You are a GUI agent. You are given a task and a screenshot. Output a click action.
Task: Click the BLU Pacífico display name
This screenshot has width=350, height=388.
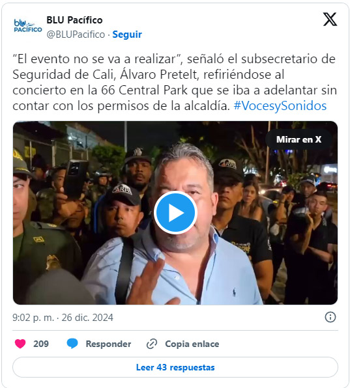pos(74,20)
